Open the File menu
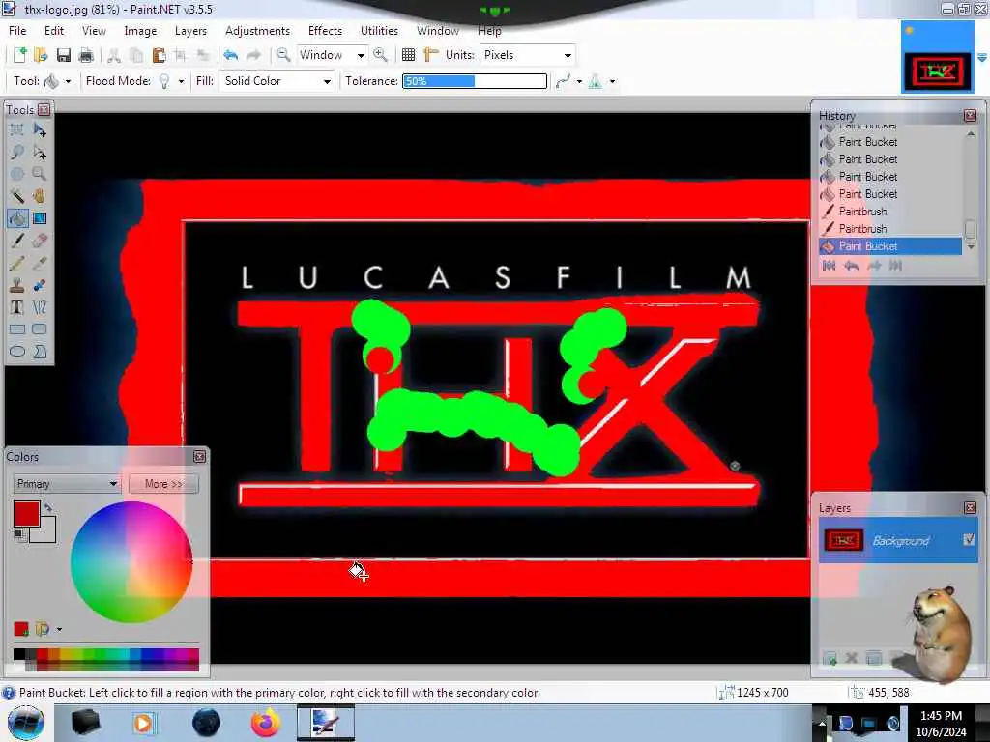Image resolution: width=990 pixels, height=742 pixels. (17, 30)
